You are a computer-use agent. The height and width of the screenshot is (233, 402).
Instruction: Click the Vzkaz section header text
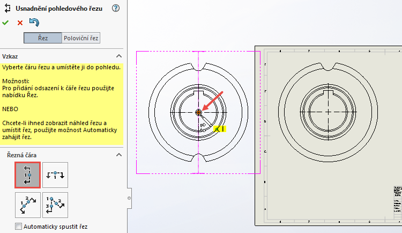(10, 56)
